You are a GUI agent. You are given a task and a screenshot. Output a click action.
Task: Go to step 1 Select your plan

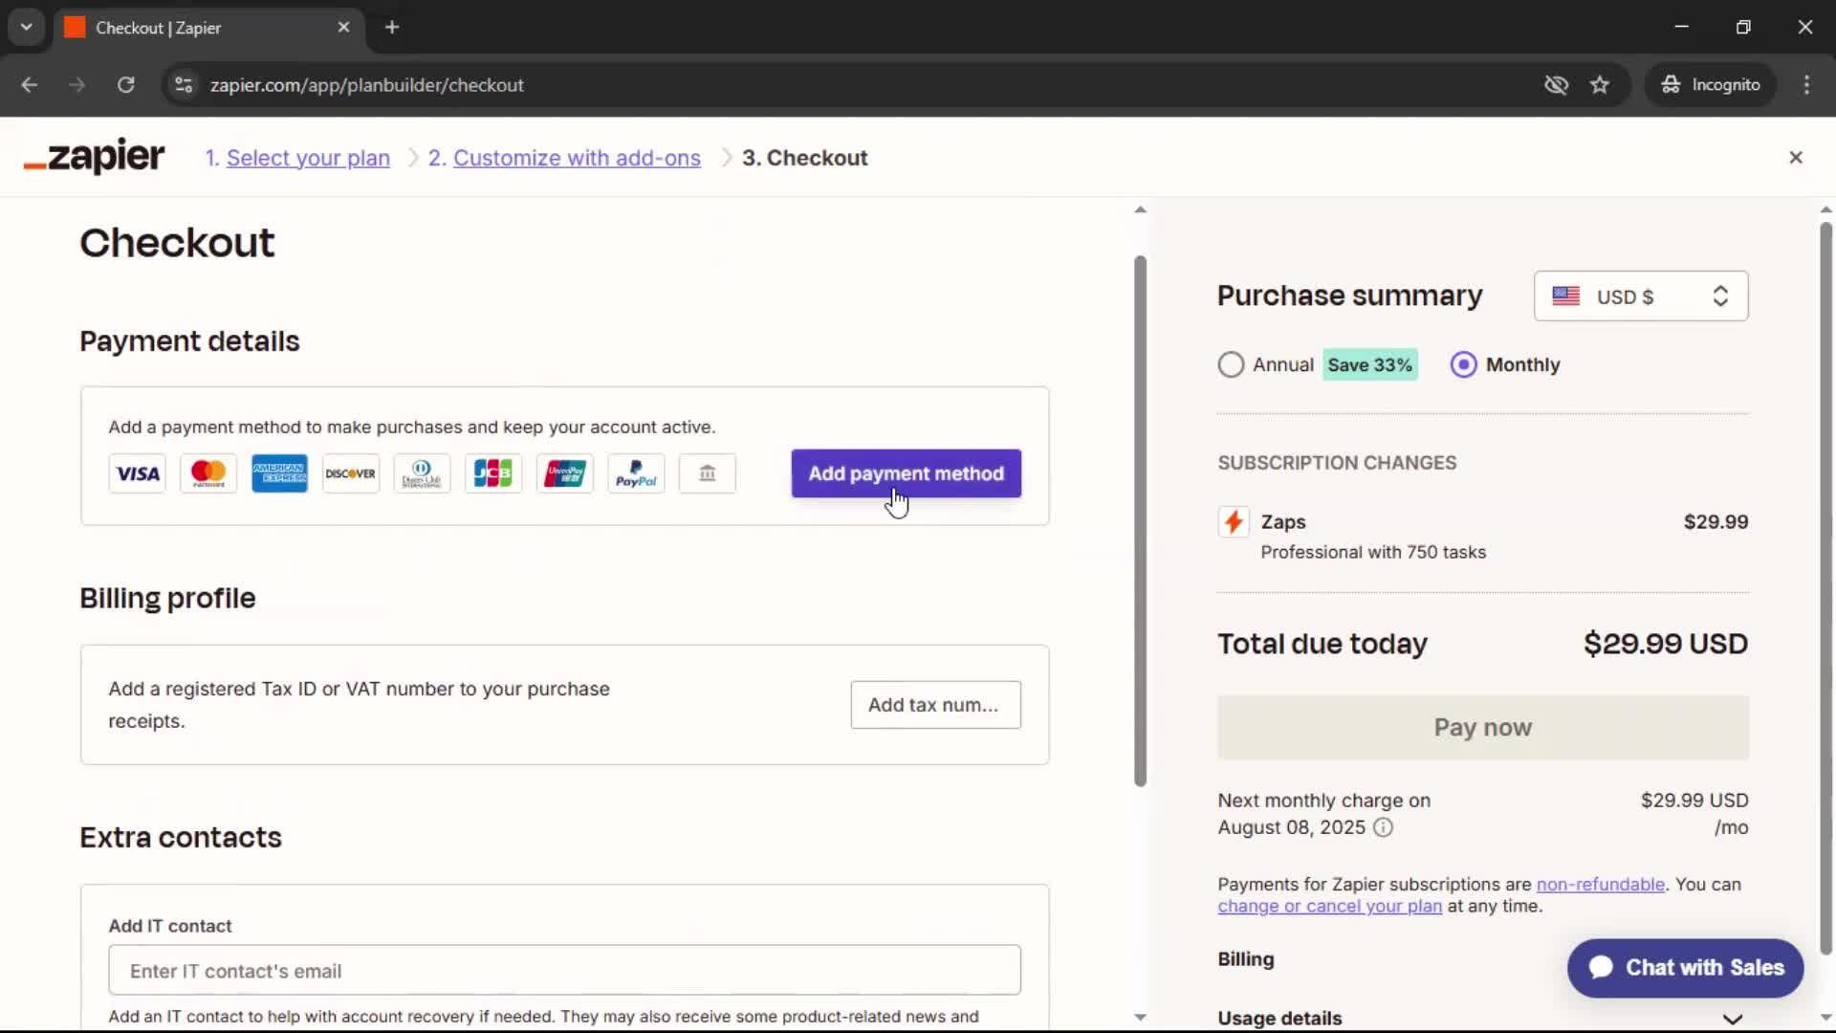click(x=308, y=158)
